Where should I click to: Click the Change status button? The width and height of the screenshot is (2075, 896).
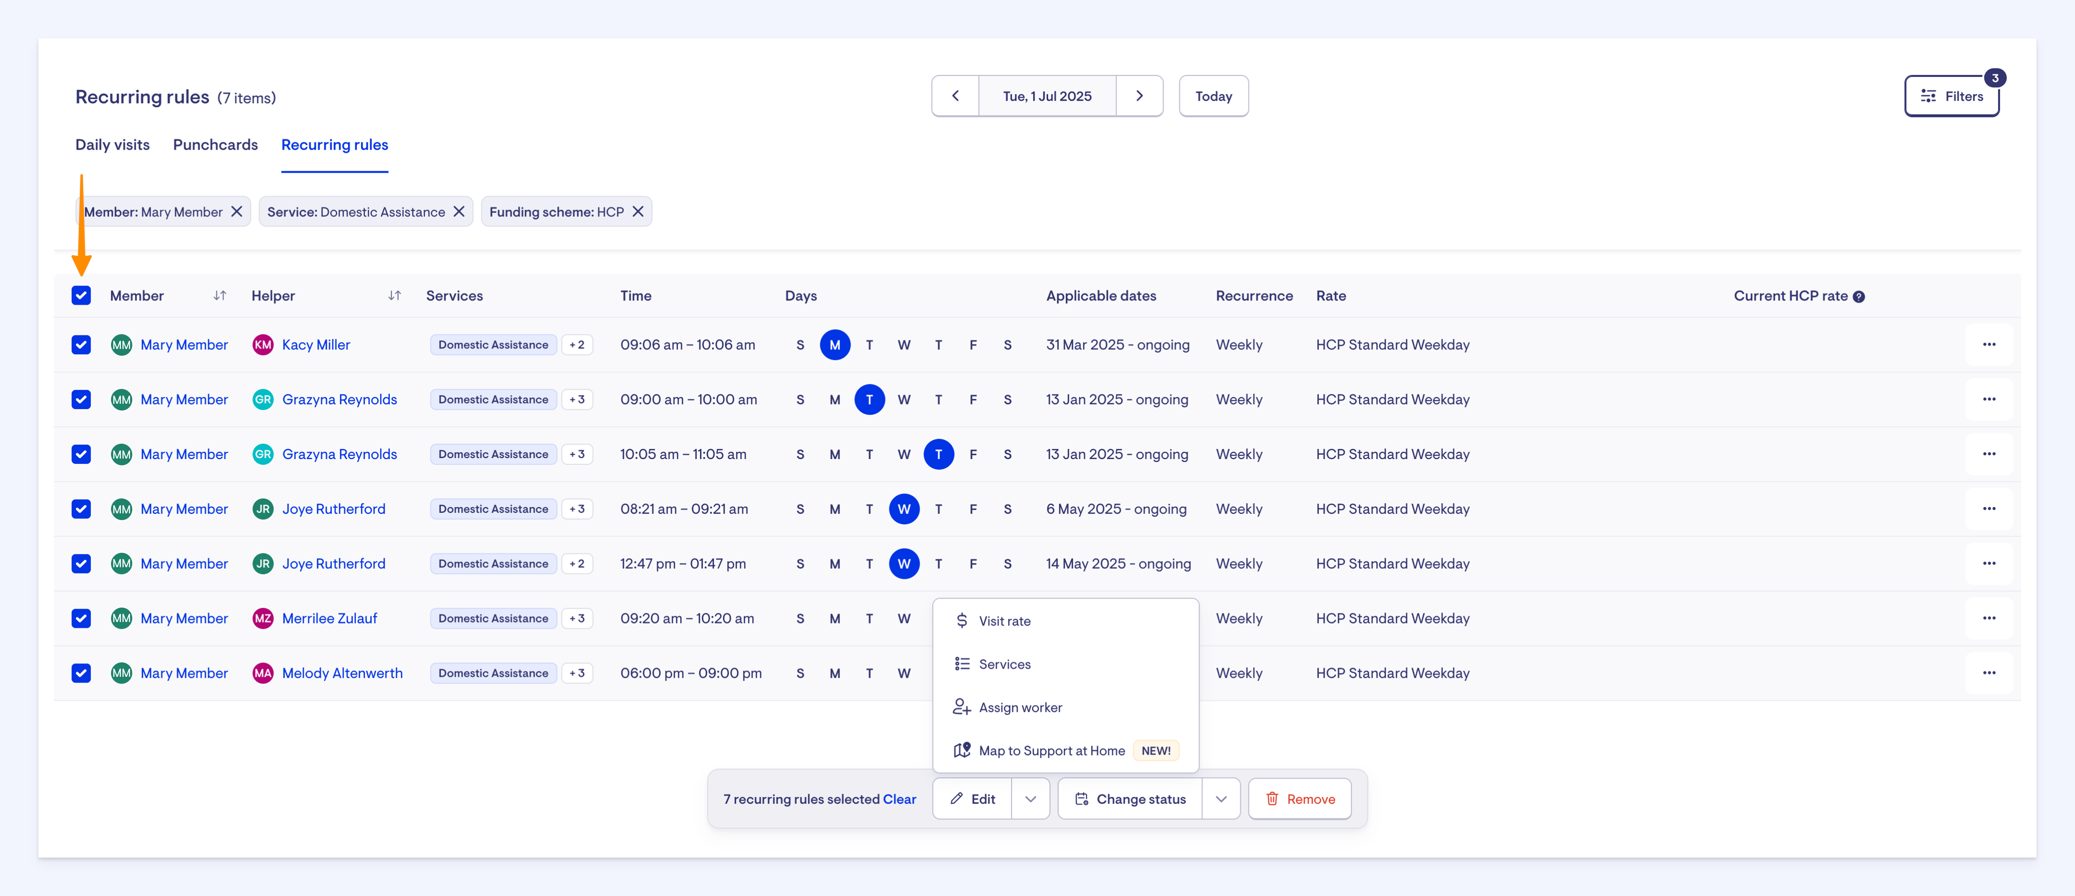1130,799
